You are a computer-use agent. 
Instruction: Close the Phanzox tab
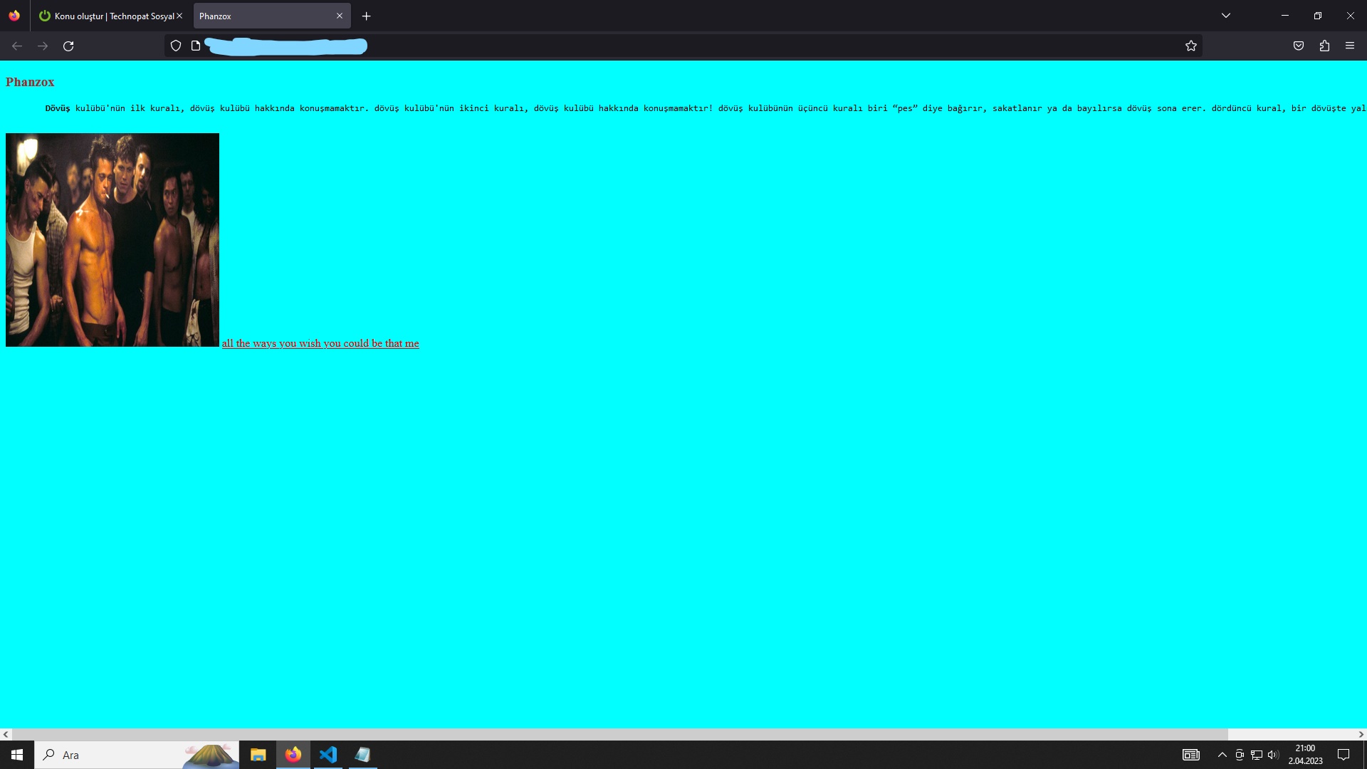point(340,16)
